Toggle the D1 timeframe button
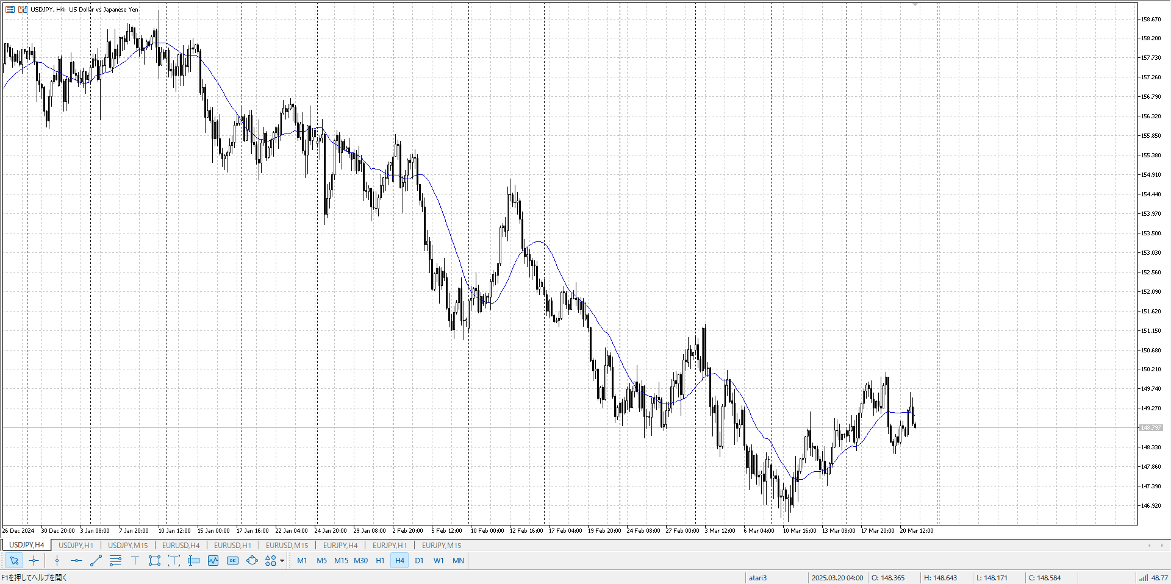Image resolution: width=1171 pixels, height=584 pixels. point(419,561)
